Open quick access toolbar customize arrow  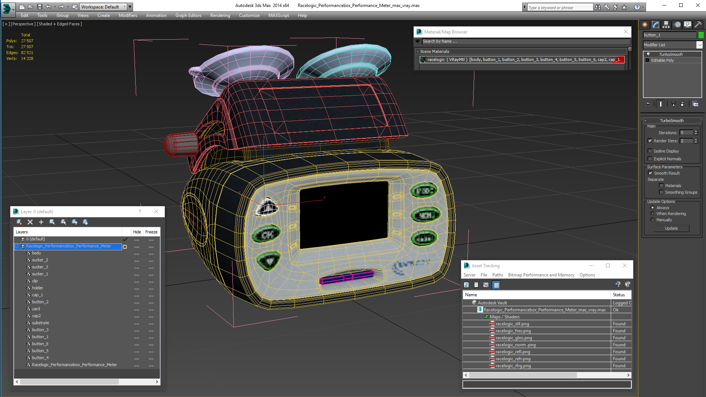coord(130,7)
